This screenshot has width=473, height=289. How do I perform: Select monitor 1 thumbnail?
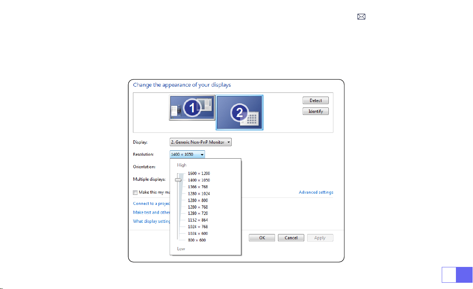pos(192,108)
